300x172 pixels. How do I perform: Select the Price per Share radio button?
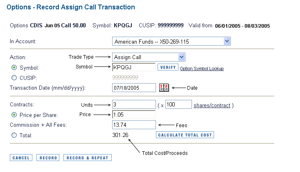click(14, 115)
